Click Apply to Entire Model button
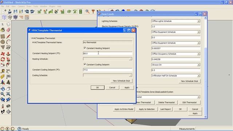 point(124,109)
